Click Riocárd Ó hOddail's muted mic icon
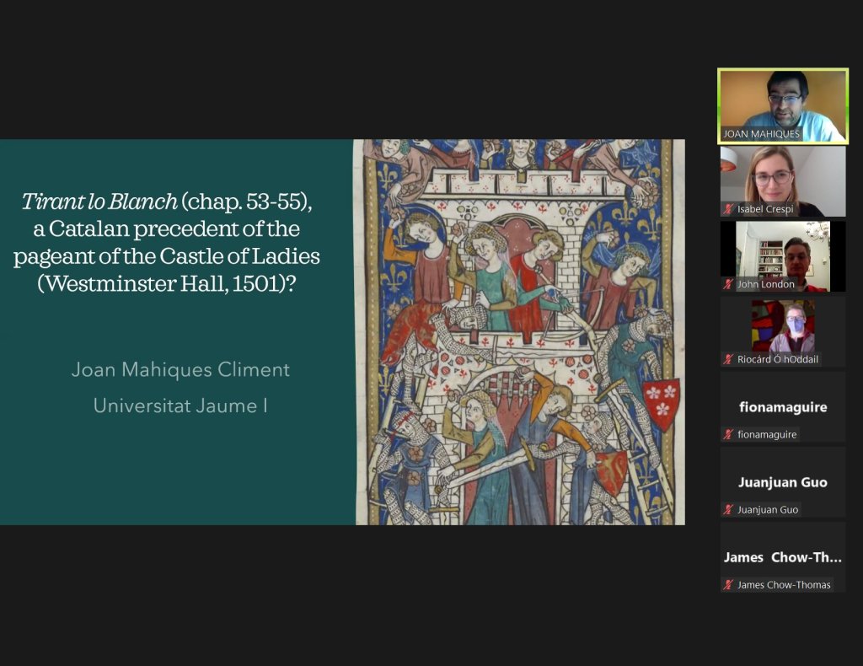 tap(728, 359)
